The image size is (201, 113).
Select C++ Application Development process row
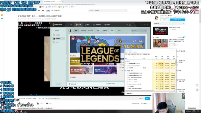150,78
